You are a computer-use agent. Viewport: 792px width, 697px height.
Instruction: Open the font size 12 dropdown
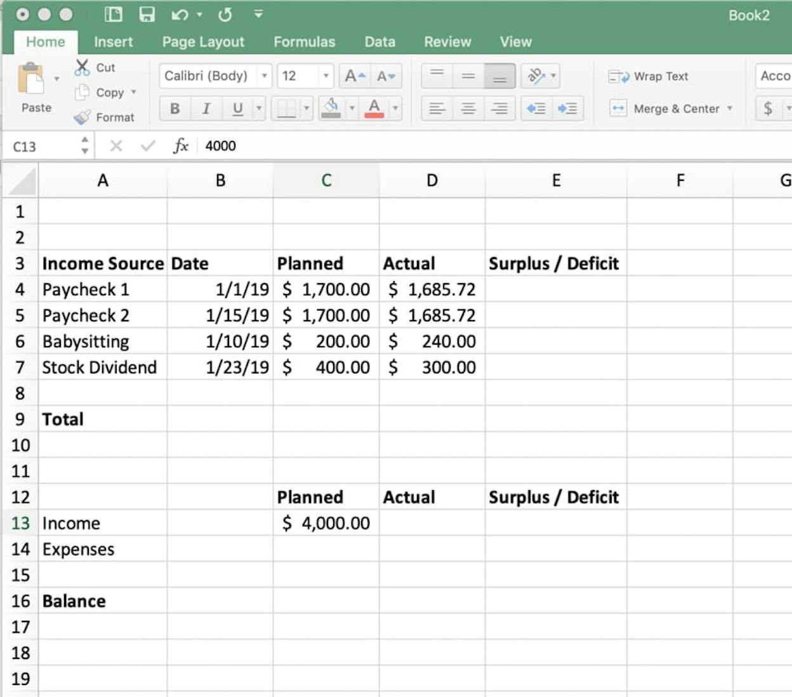tap(326, 76)
